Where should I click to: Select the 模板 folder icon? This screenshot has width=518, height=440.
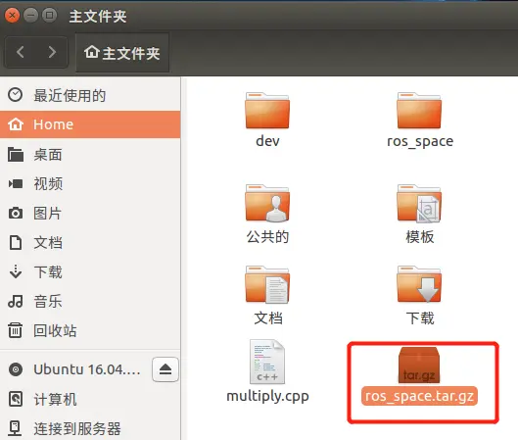coord(419,203)
